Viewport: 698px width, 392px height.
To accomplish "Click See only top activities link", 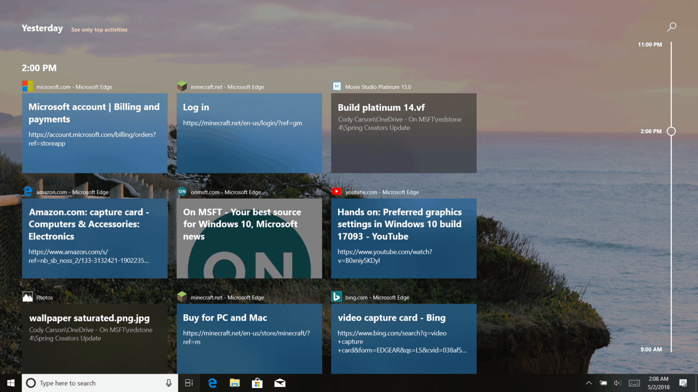I will (x=99, y=30).
